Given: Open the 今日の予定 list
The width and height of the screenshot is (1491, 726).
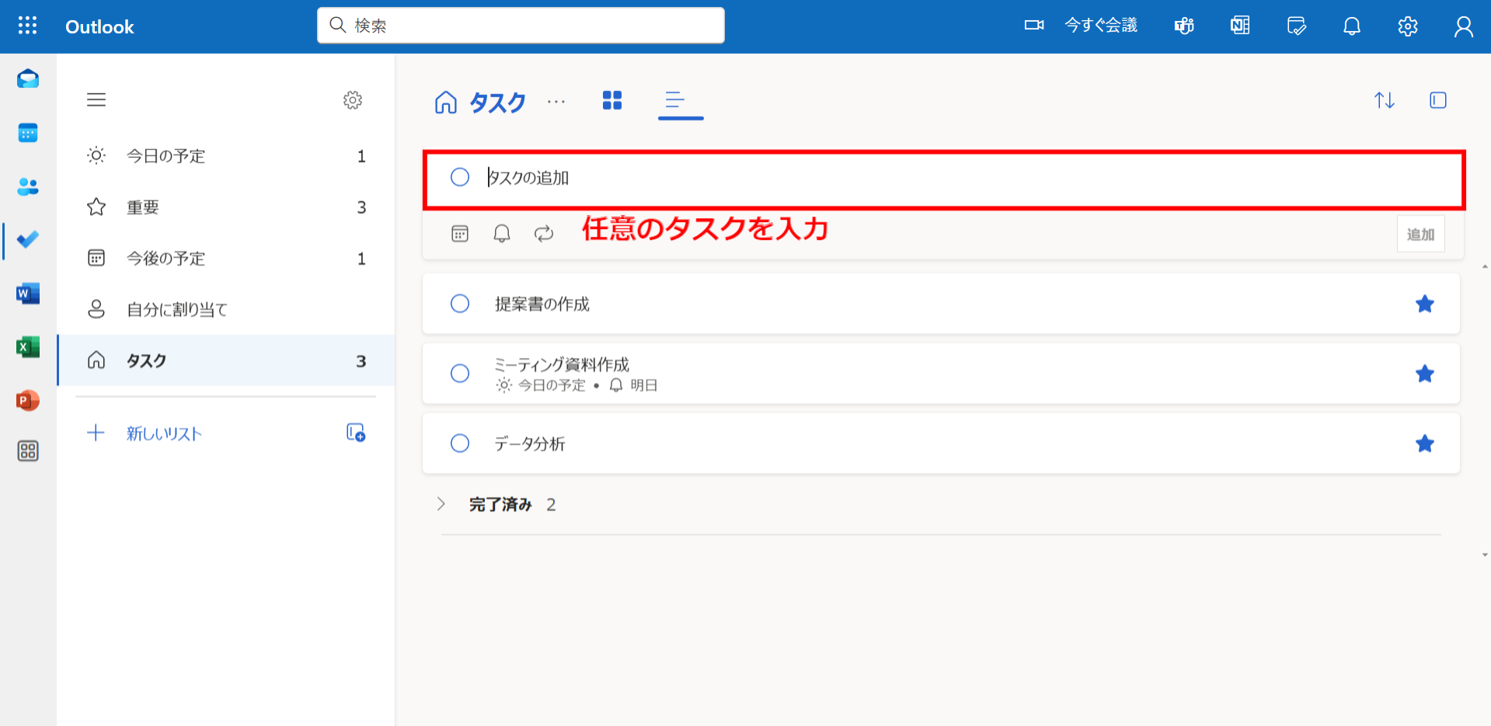Looking at the screenshot, I should coord(165,155).
